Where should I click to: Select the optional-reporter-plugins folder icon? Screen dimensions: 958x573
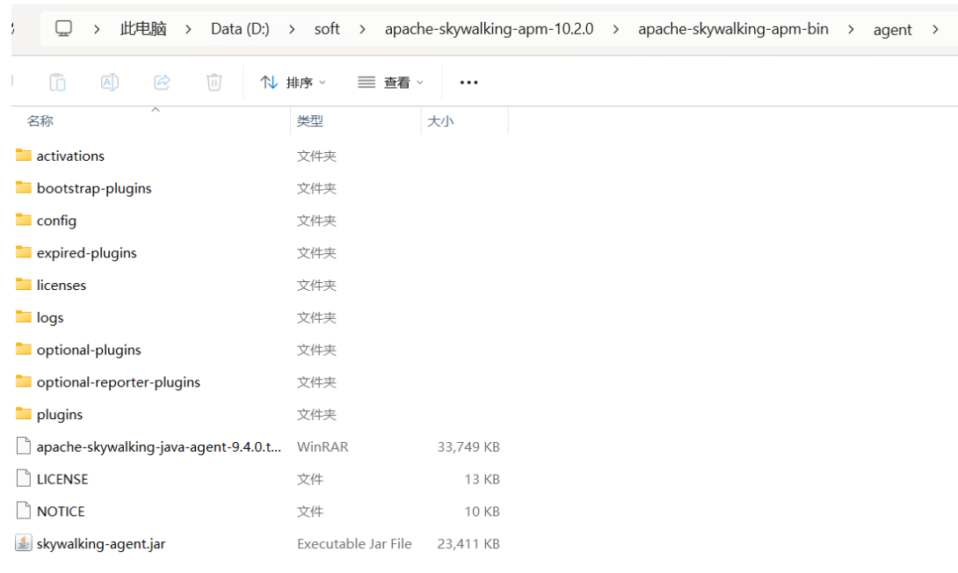[x=23, y=381]
